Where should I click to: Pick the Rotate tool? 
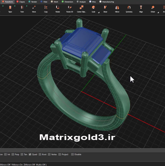[57, 9]
